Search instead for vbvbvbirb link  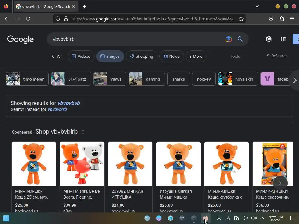point(57,109)
